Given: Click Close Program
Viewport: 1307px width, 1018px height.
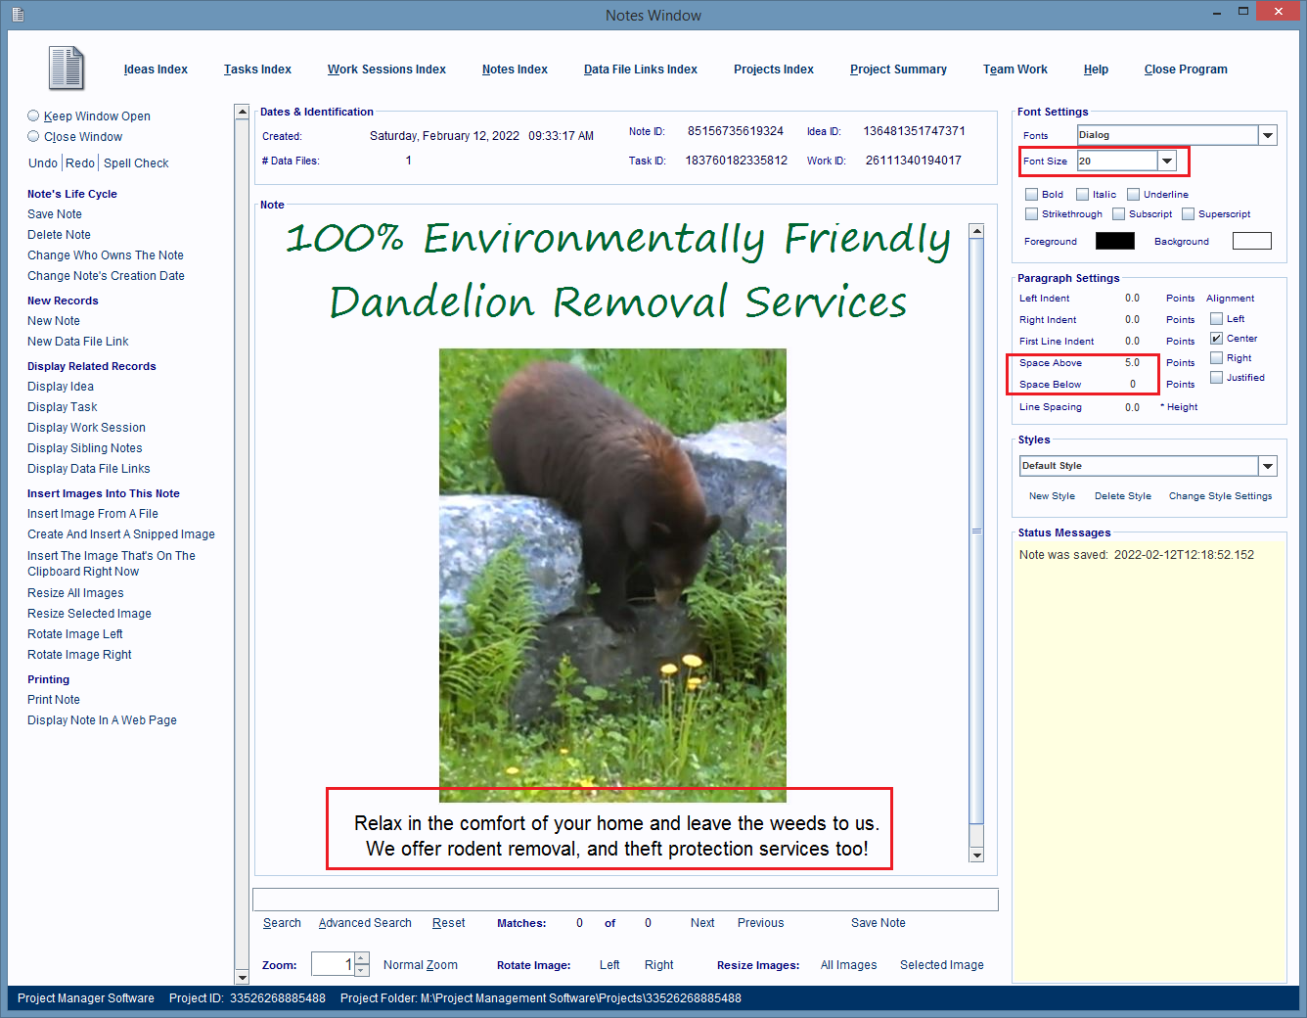Looking at the screenshot, I should tap(1186, 69).
